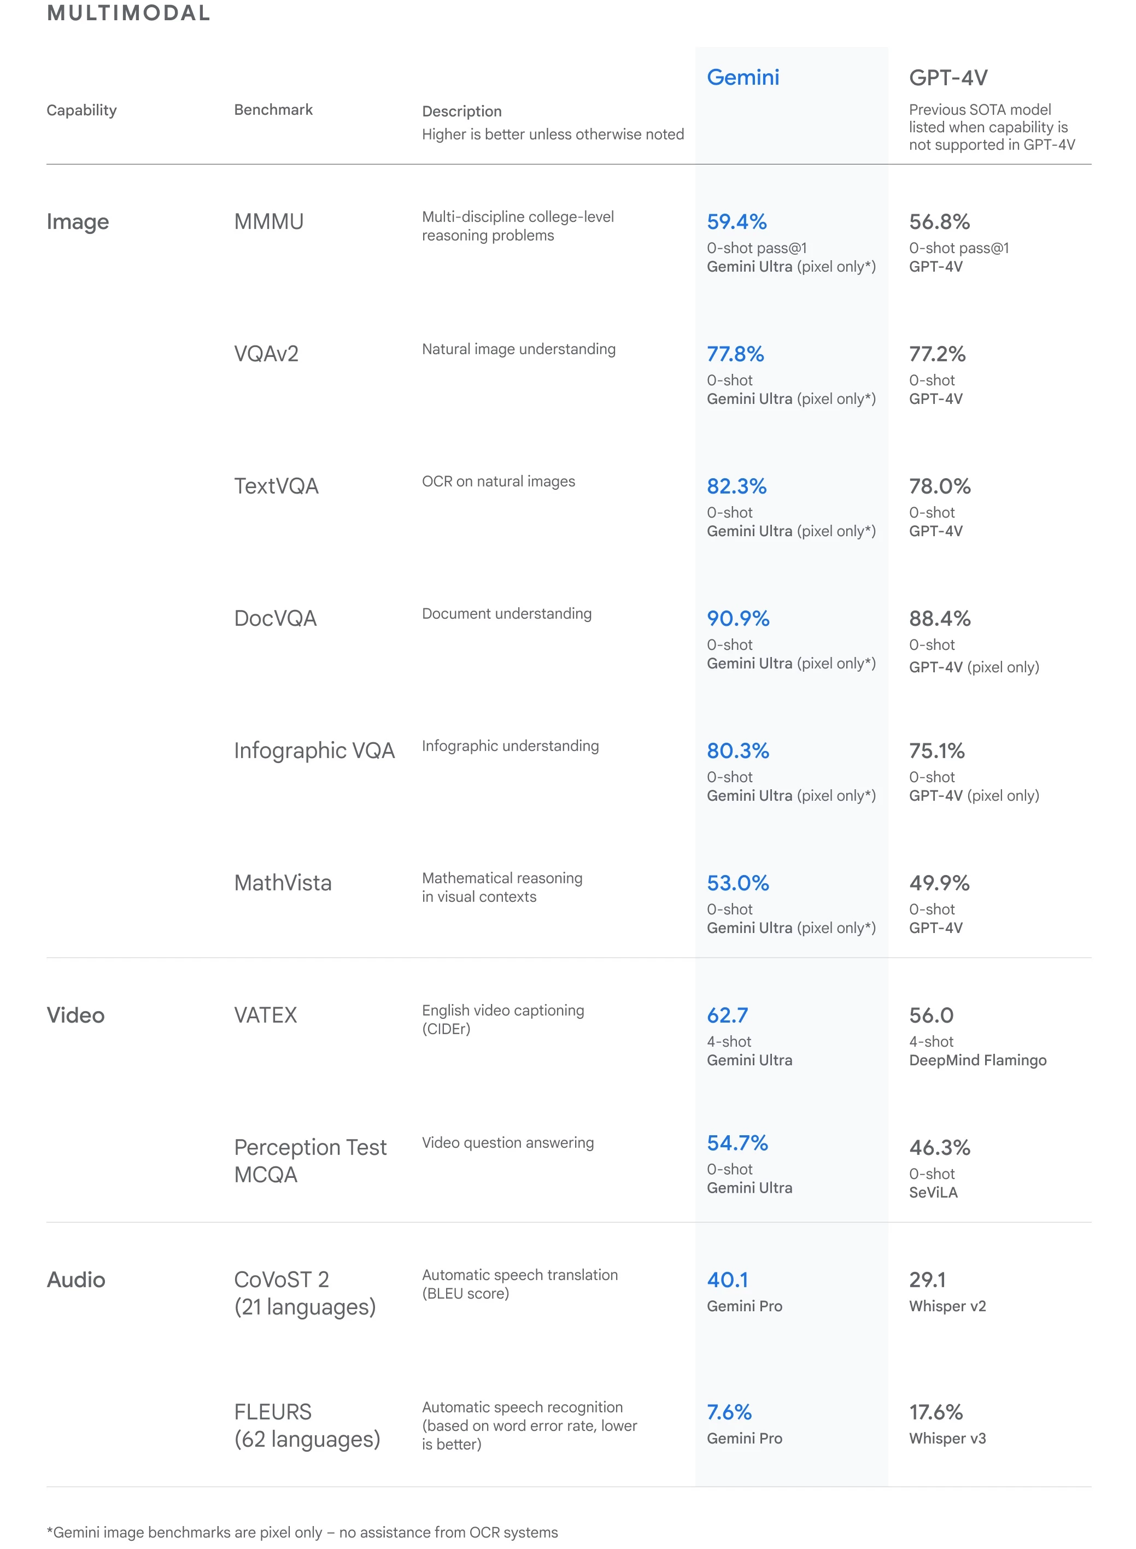
Task: Click the Infographic VQA benchmark label
Action: coord(314,750)
